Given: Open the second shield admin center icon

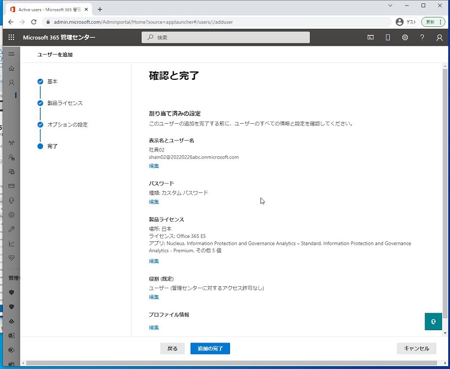Looking at the screenshot, I should pos(11,307).
